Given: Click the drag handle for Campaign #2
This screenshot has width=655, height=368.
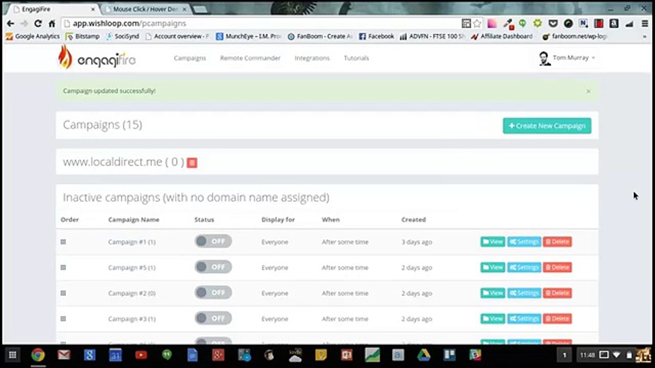Looking at the screenshot, I should 63,293.
